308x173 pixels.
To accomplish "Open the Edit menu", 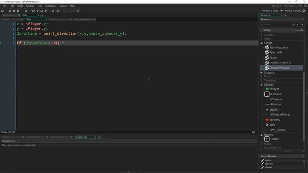I will coord(13,6).
